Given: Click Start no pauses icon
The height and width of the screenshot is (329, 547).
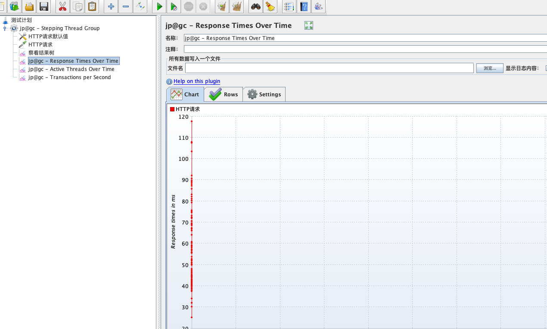Looking at the screenshot, I should (174, 6).
